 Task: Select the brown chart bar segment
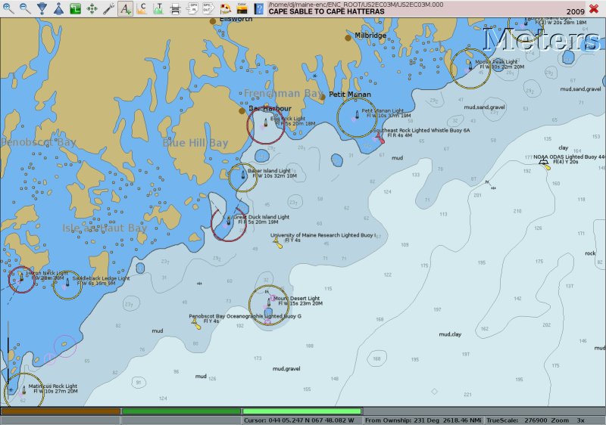(x=60, y=411)
